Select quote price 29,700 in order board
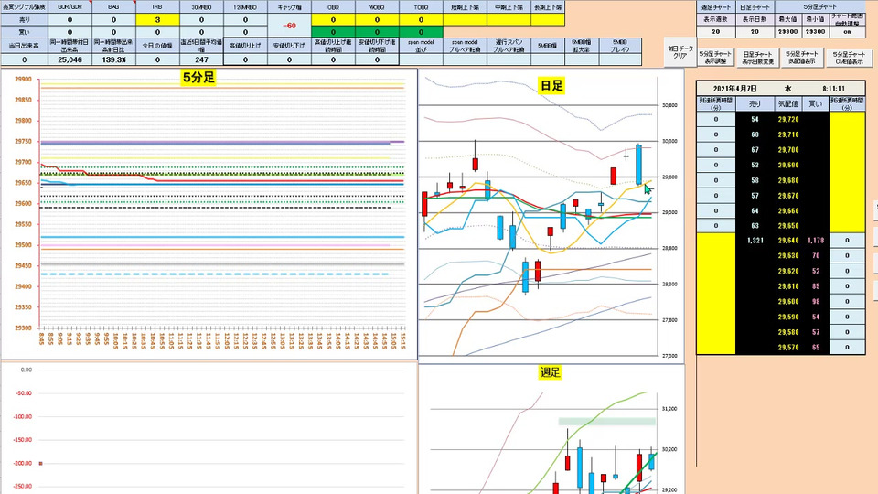The image size is (878, 494). point(787,150)
